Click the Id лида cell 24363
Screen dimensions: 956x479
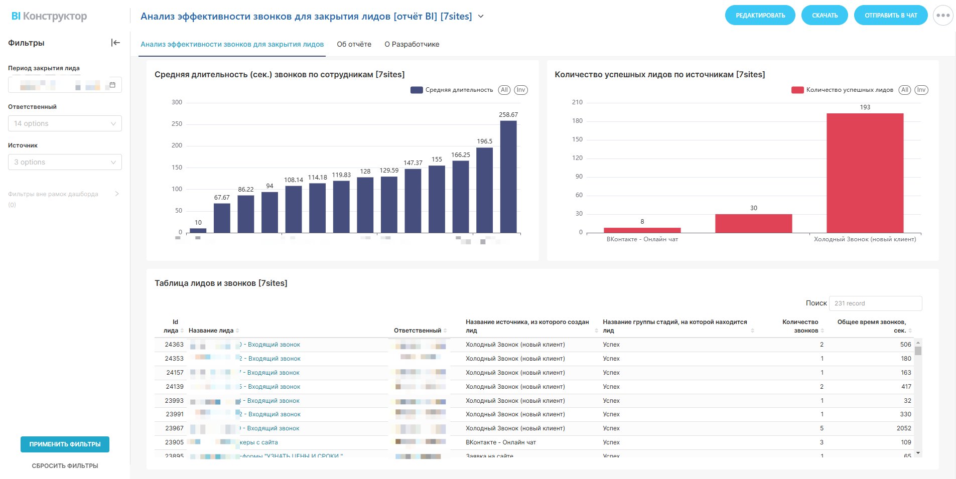pyautogui.click(x=174, y=345)
